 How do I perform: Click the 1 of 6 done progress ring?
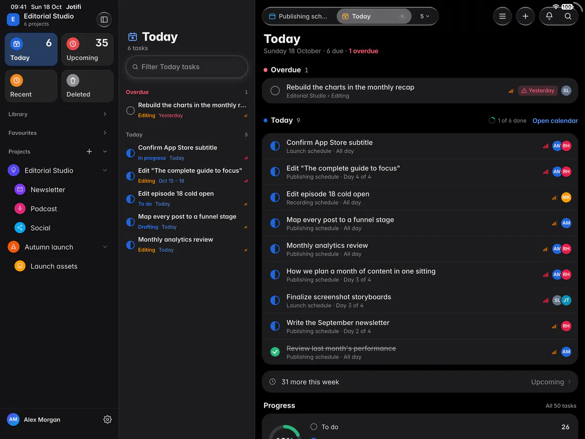pos(492,120)
